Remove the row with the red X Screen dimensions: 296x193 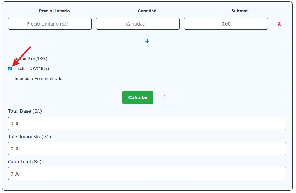click(x=279, y=24)
